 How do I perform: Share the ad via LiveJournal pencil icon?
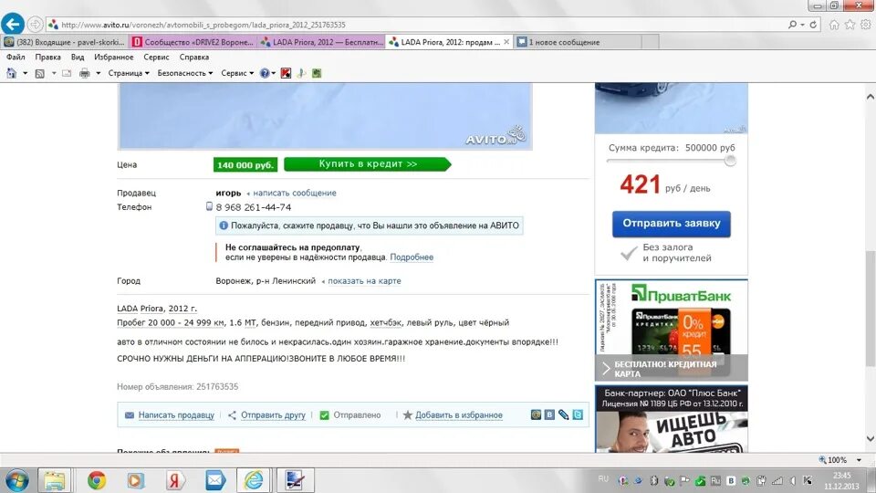click(564, 414)
